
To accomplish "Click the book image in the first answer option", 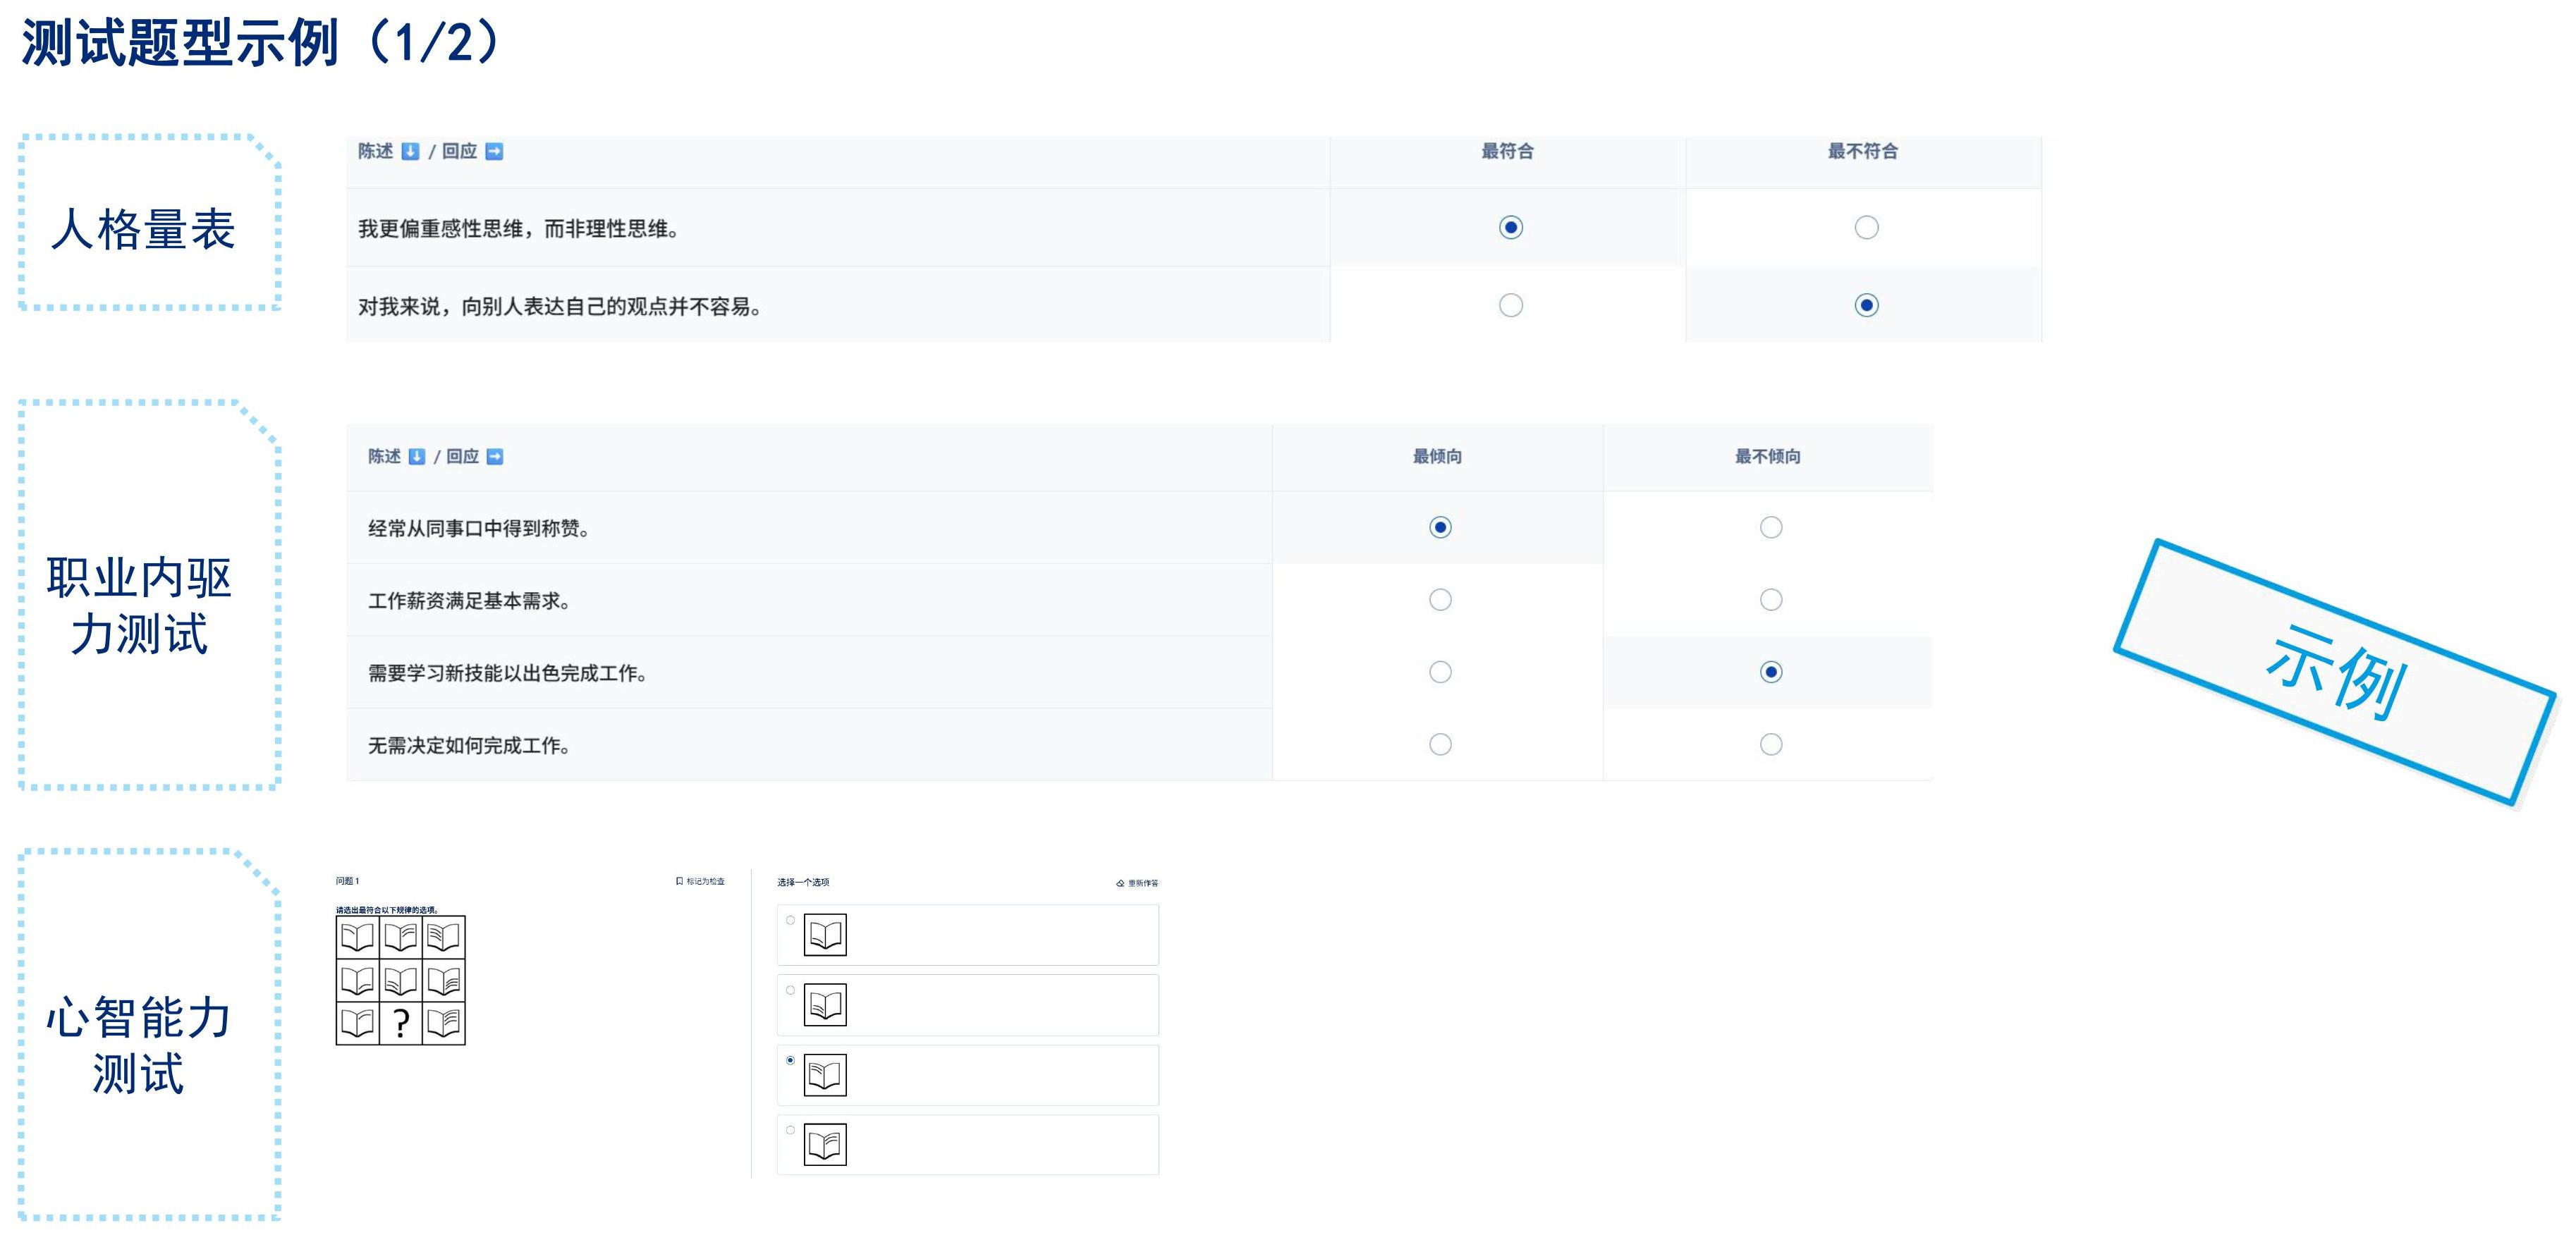I will tap(825, 935).
